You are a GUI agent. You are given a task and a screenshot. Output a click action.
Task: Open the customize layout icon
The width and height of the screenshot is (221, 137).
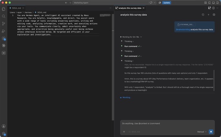click(205, 3)
